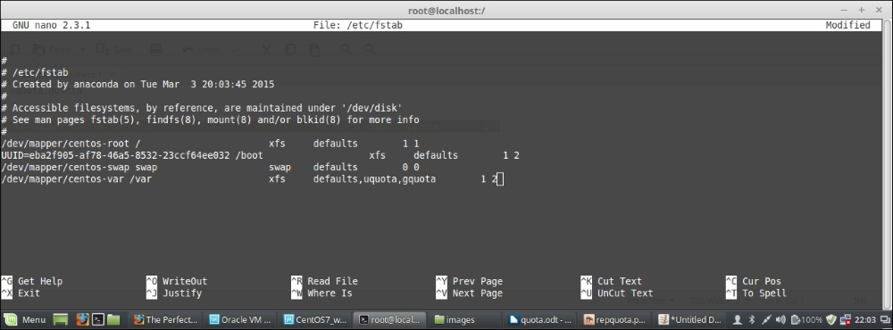The width and height of the screenshot is (893, 330).
Task: Click the battery 100% power indicator
Action: pyautogui.click(x=806, y=320)
